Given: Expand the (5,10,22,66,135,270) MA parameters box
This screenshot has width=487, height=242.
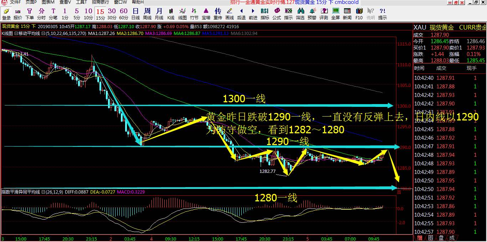Looking at the screenshot, I should pos(42,33).
